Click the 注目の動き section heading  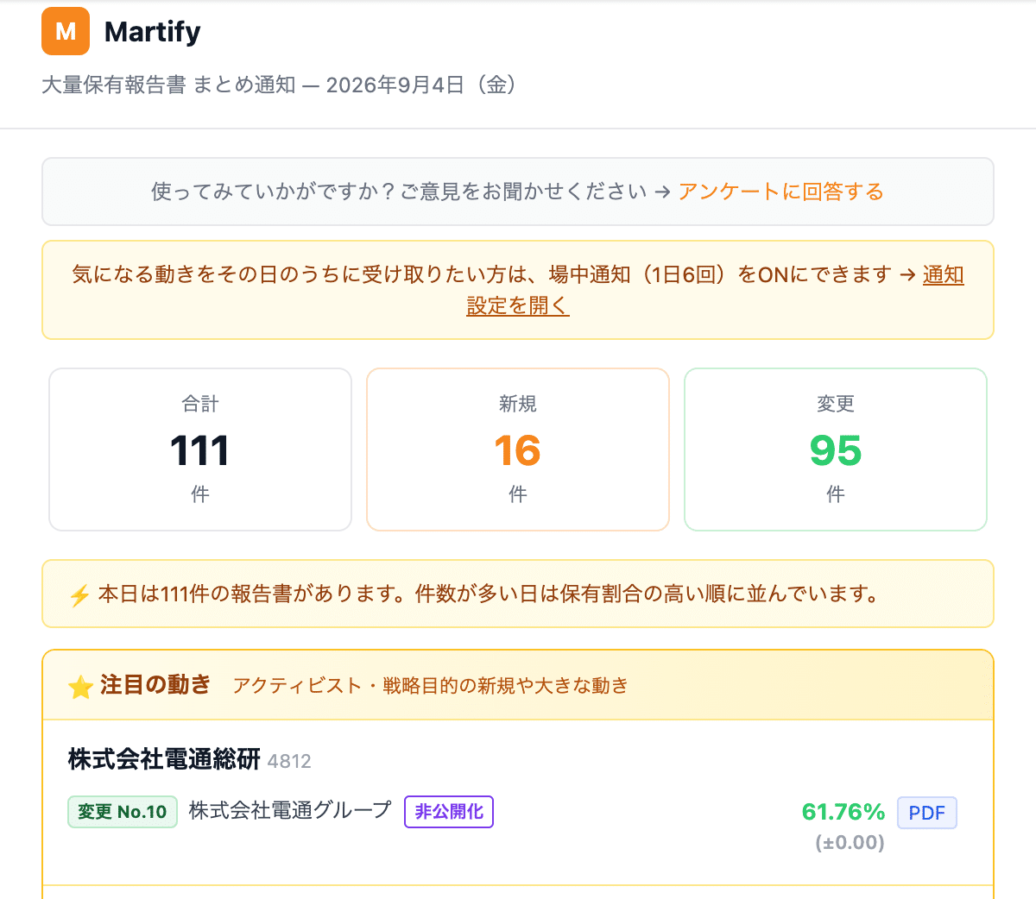[155, 685]
